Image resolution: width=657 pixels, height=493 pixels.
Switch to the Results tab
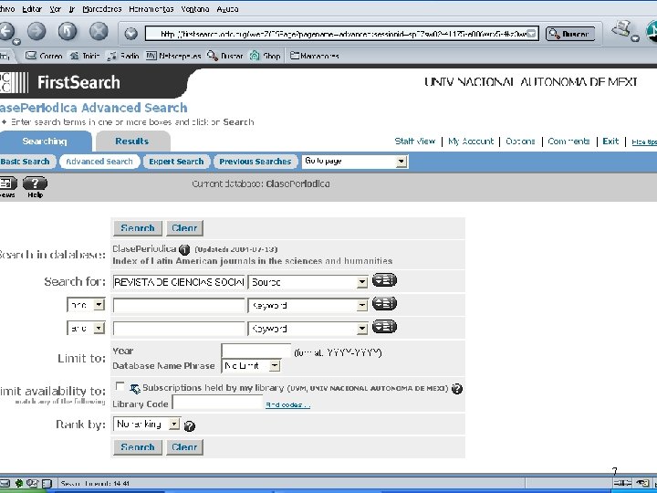pyautogui.click(x=132, y=142)
